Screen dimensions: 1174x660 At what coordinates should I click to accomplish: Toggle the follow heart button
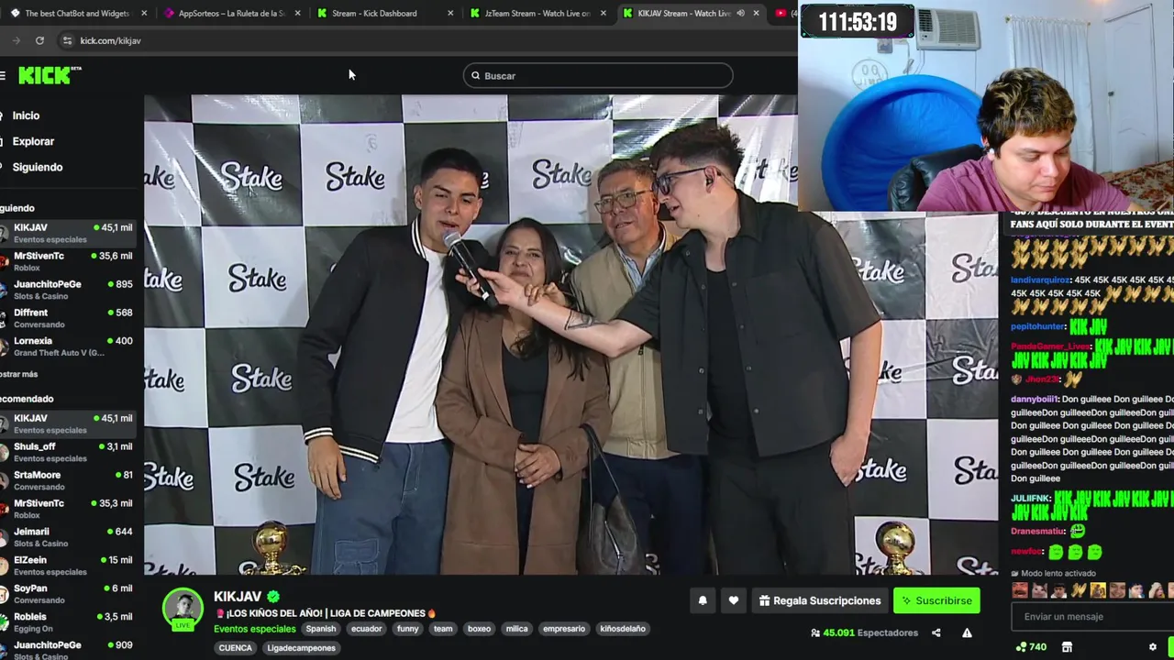click(x=733, y=600)
